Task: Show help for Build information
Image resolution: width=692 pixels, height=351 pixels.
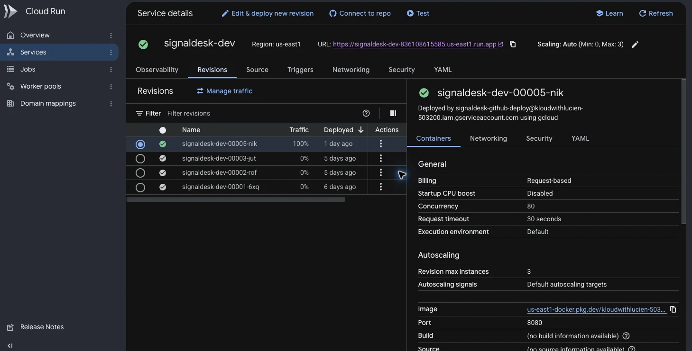Action: pos(626,336)
